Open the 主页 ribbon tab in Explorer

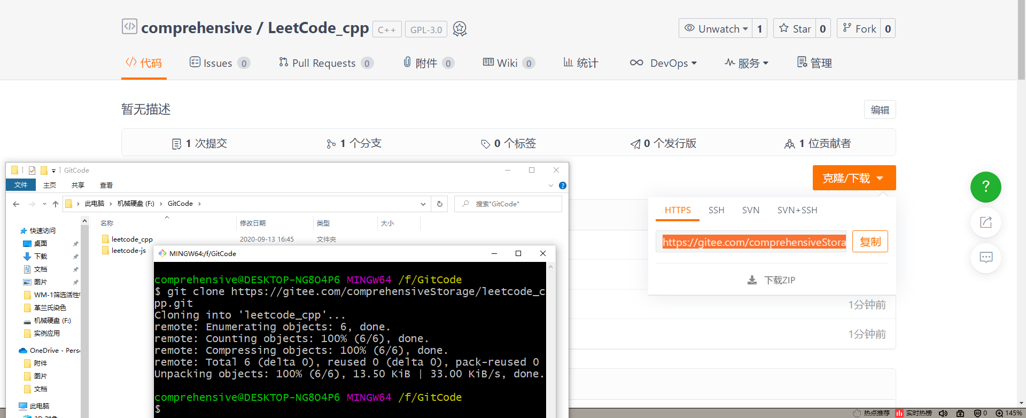(x=50, y=185)
